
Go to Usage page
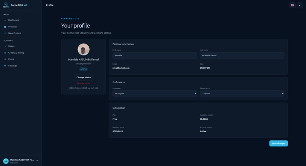tap(21, 46)
